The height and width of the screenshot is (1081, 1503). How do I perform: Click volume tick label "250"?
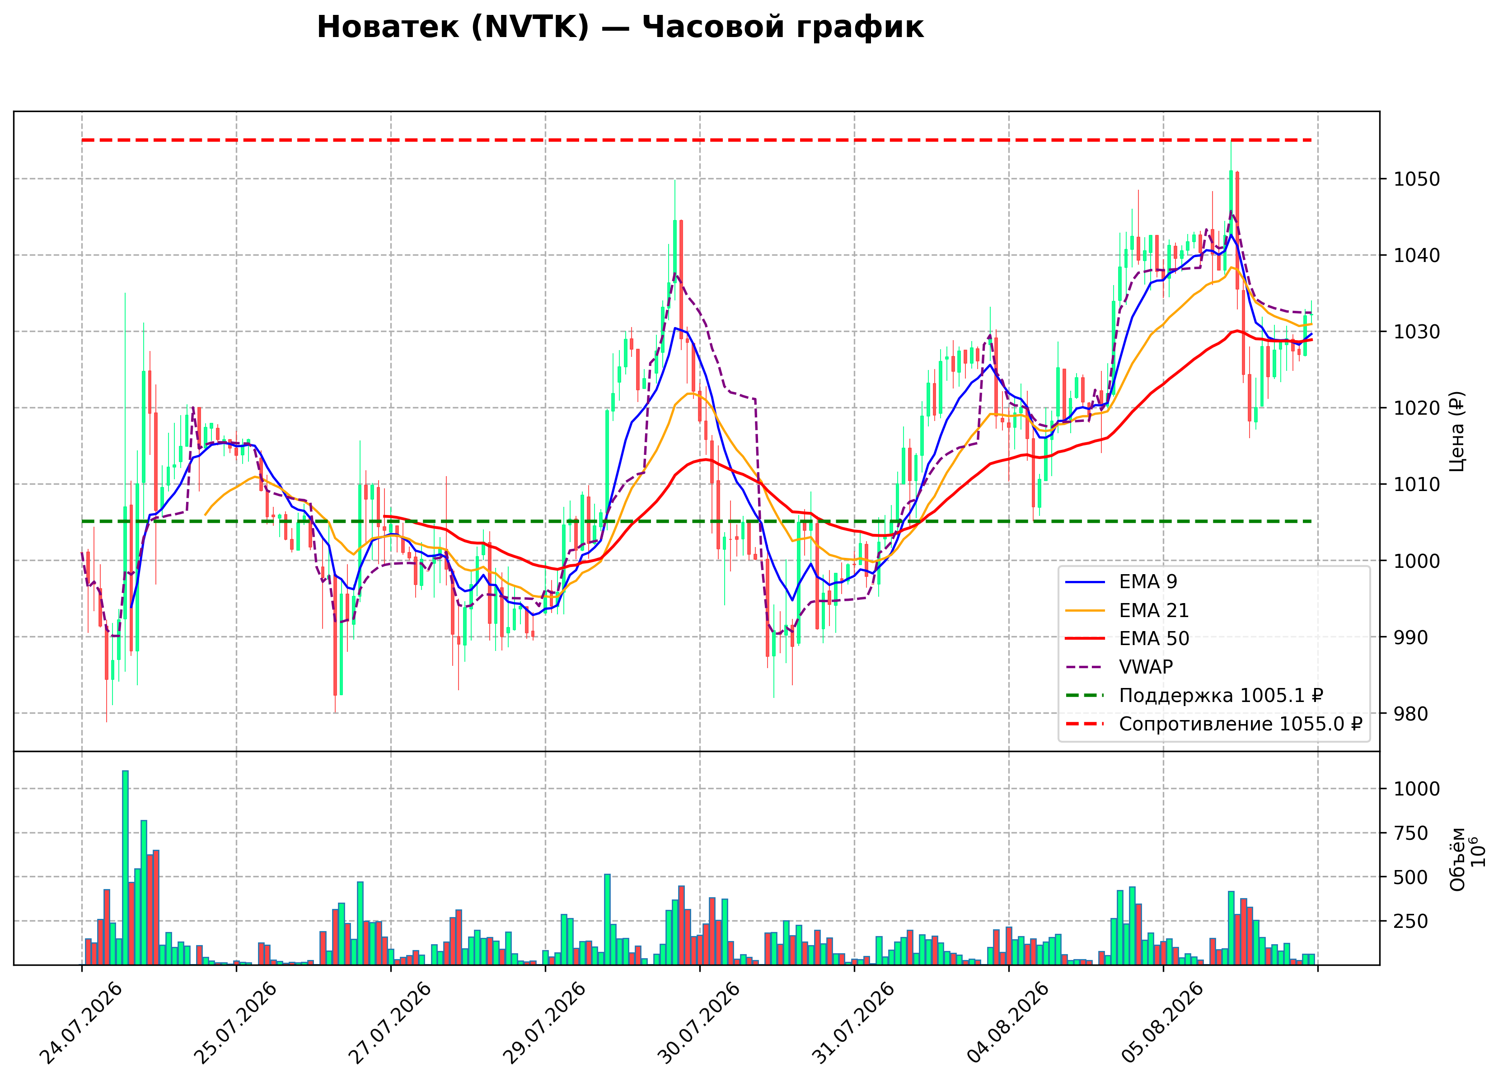[x=1411, y=921]
